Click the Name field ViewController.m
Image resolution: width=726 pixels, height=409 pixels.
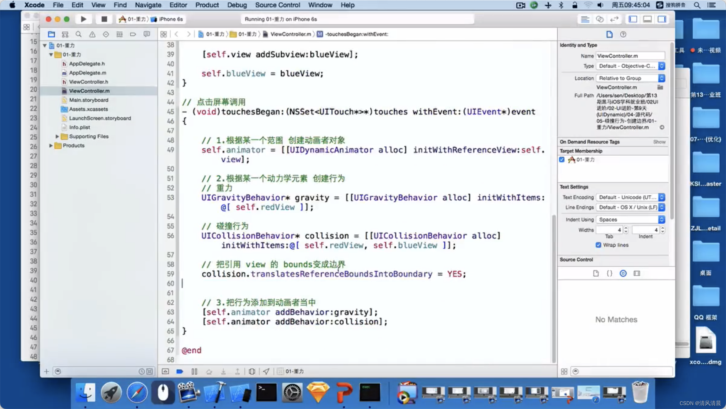coord(630,56)
